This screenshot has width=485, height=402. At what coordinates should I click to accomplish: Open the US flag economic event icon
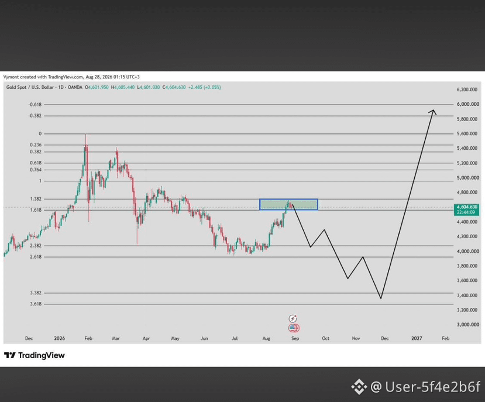click(294, 328)
